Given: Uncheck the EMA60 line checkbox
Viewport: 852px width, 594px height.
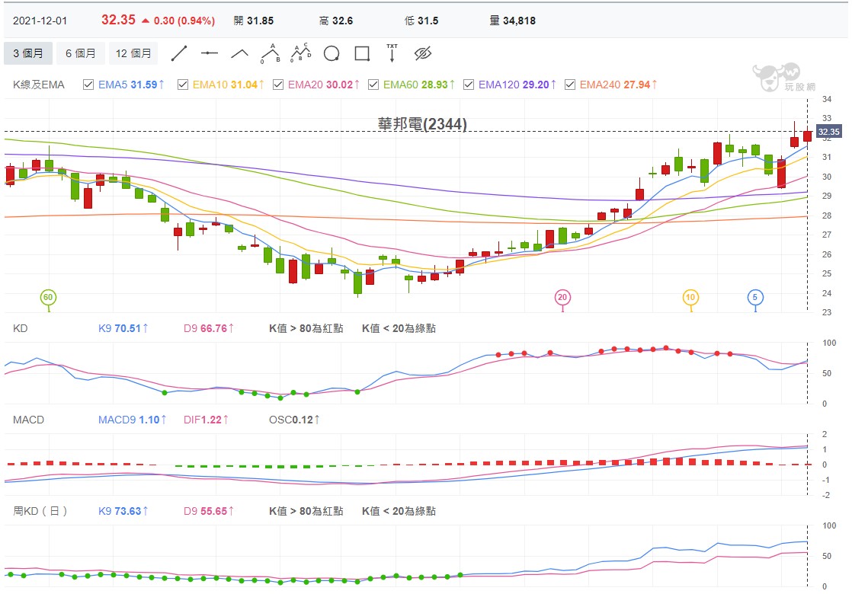Looking at the screenshot, I should (373, 85).
